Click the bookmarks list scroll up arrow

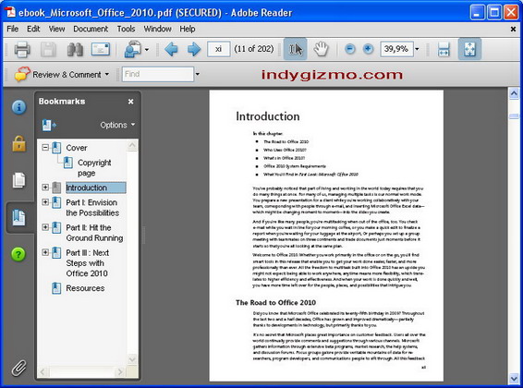(x=132, y=145)
